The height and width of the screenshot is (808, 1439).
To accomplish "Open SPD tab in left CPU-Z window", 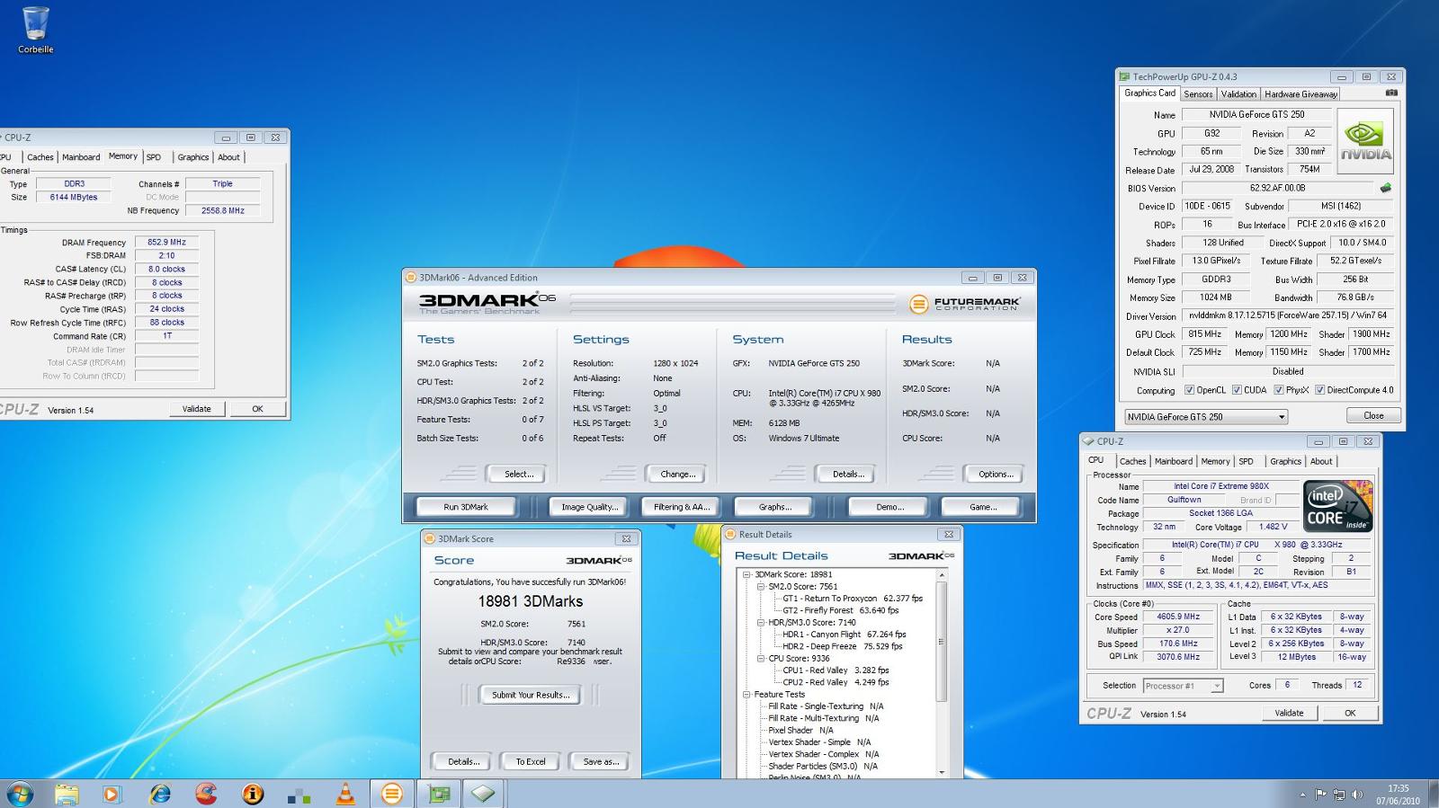I will coord(154,157).
